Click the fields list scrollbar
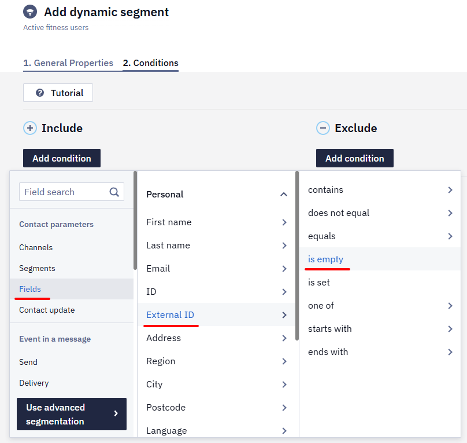This screenshot has height=443, width=467. click(x=297, y=255)
